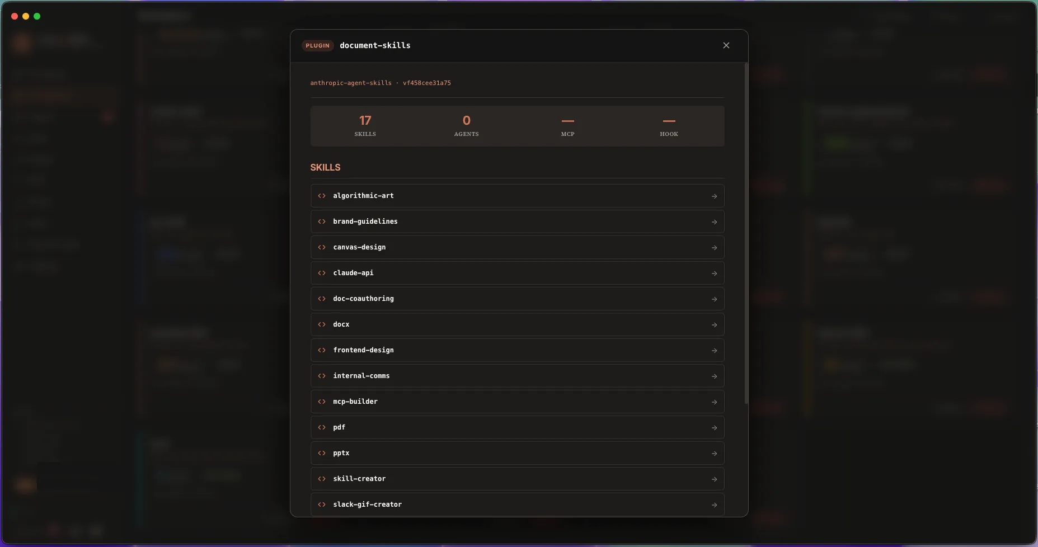Viewport: 1038px width, 547px height.
Task: Click the code icon beside docx
Action: pyautogui.click(x=322, y=324)
